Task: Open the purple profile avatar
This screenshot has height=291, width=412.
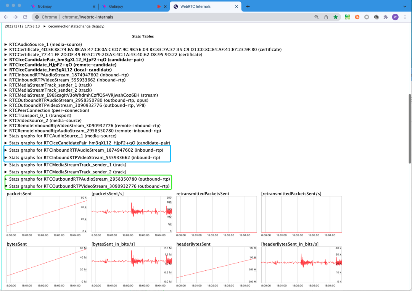Action: click(x=395, y=17)
